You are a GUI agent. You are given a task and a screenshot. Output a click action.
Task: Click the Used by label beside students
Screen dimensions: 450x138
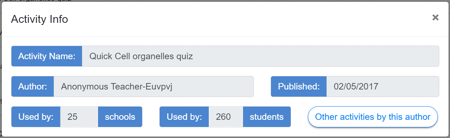coord(184,117)
